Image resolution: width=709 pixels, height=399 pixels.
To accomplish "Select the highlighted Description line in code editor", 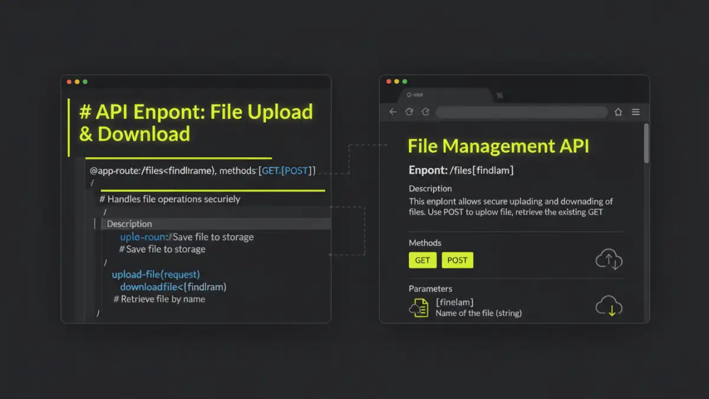I will pyautogui.click(x=129, y=223).
